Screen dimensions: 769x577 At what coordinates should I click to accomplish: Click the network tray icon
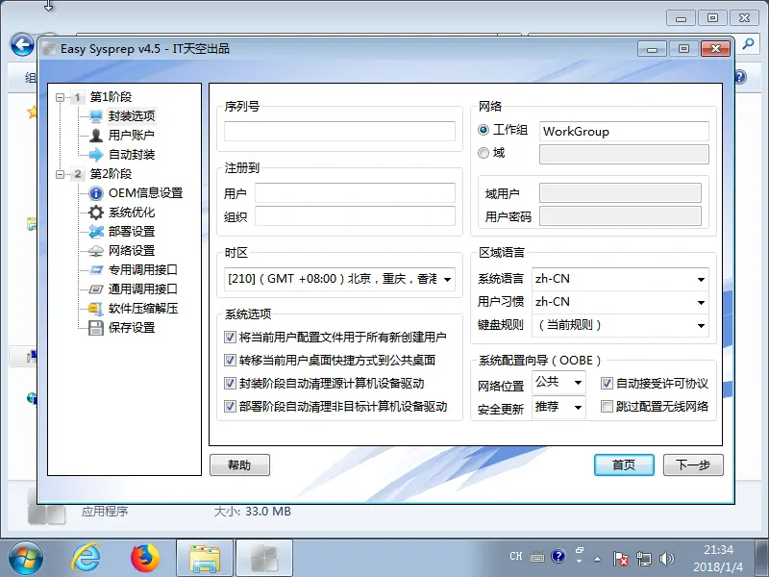[x=644, y=559]
